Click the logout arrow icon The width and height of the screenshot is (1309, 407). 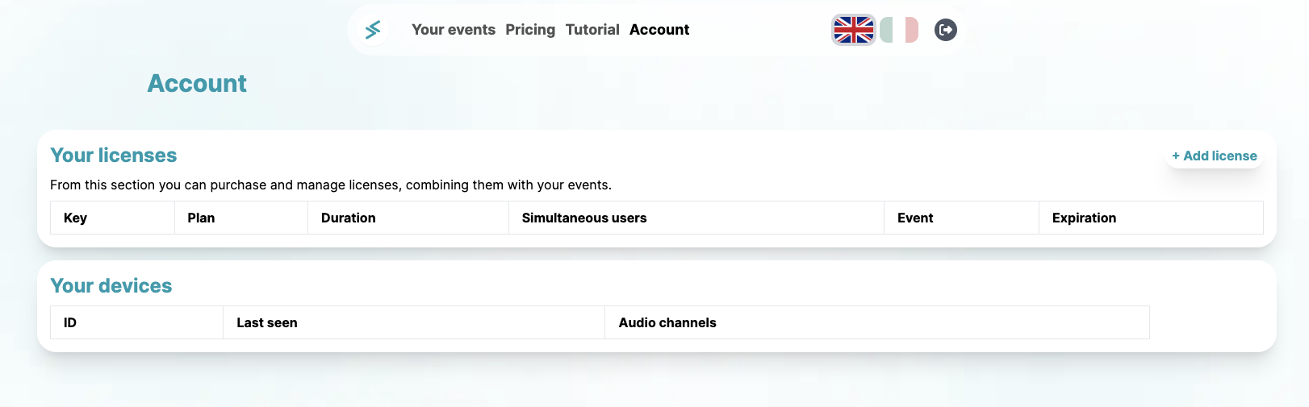[945, 30]
